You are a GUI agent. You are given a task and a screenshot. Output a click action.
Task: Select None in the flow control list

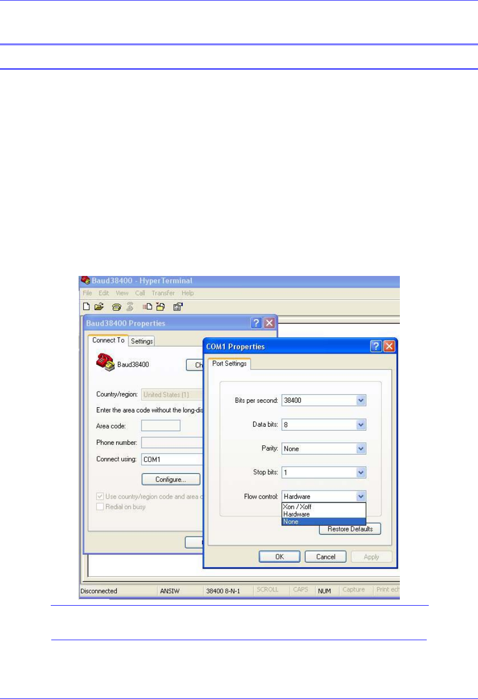coord(324,521)
